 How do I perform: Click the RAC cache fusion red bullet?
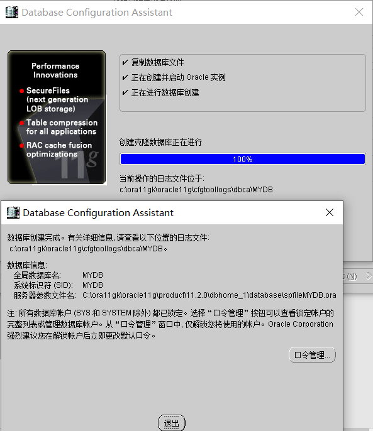point(22,145)
